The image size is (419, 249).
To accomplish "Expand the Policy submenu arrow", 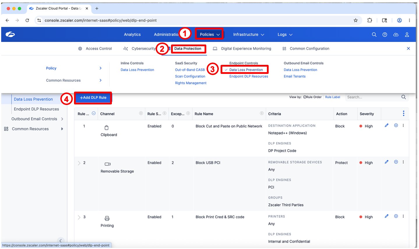I will (101, 68).
